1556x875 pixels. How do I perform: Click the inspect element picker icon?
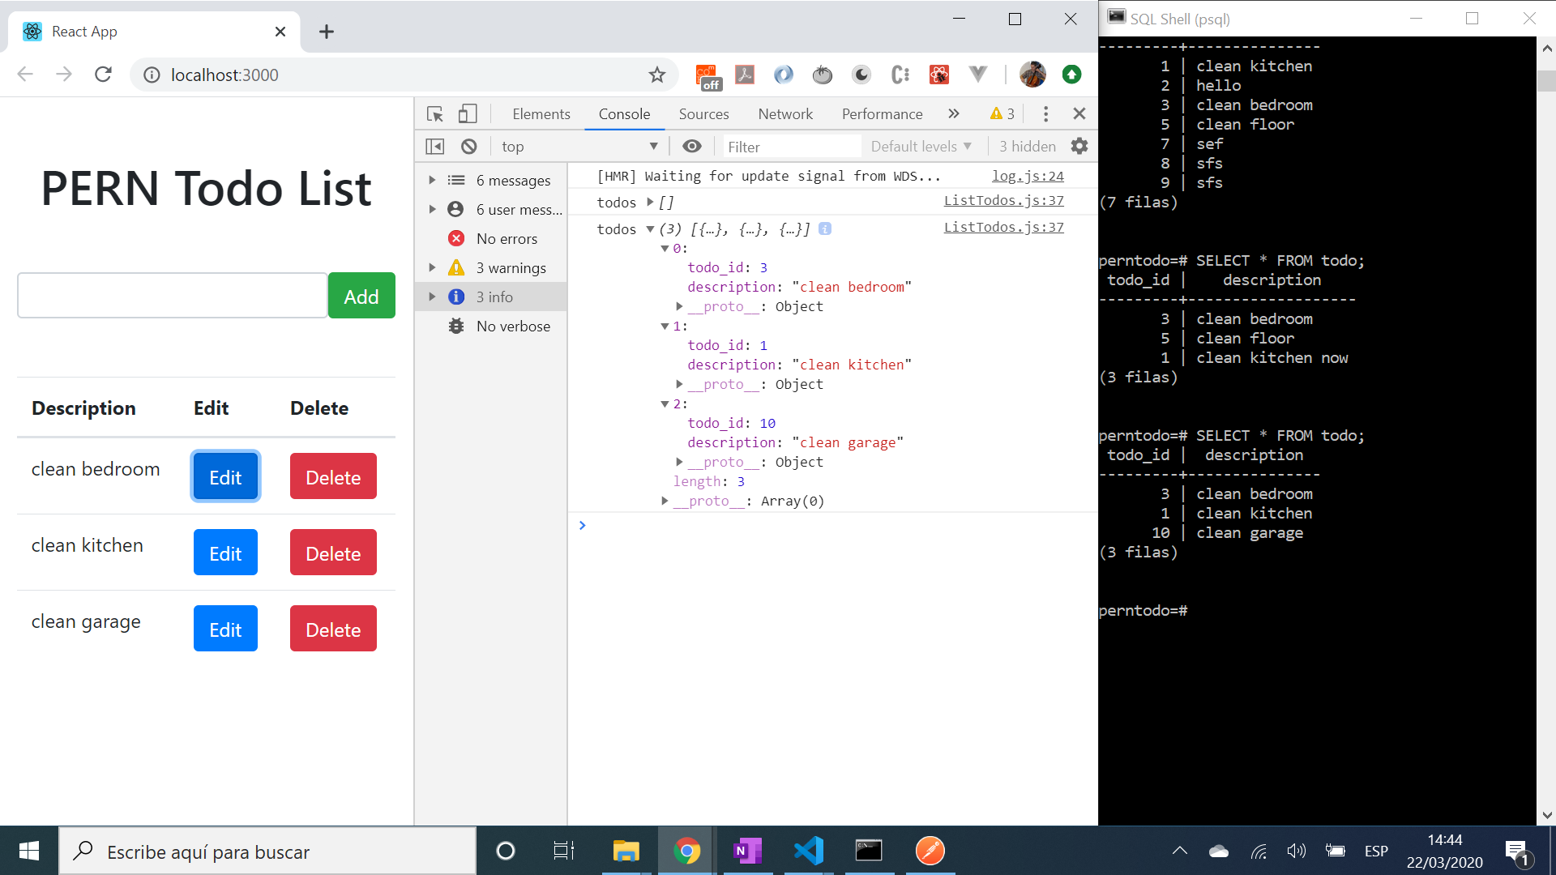(435, 114)
